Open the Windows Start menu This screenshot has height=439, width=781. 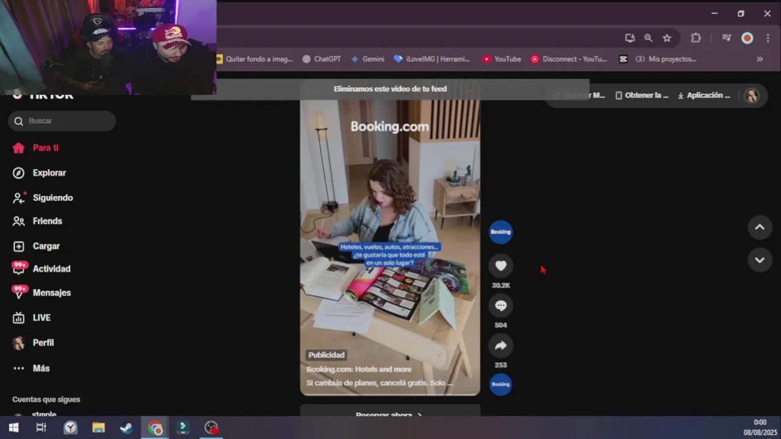pos(13,427)
